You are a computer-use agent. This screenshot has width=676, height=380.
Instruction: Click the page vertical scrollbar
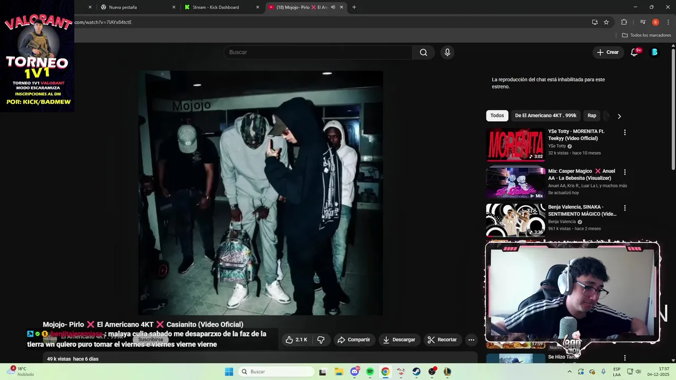click(673, 110)
